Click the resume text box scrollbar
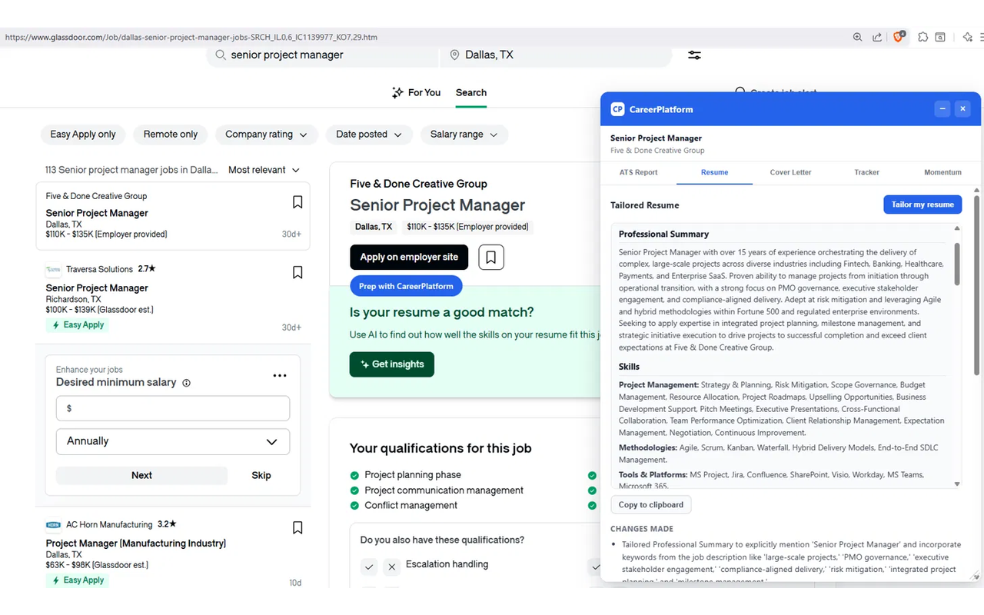 [x=957, y=264]
